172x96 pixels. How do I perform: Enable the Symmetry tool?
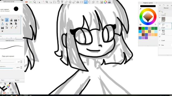click(x=82, y=2)
